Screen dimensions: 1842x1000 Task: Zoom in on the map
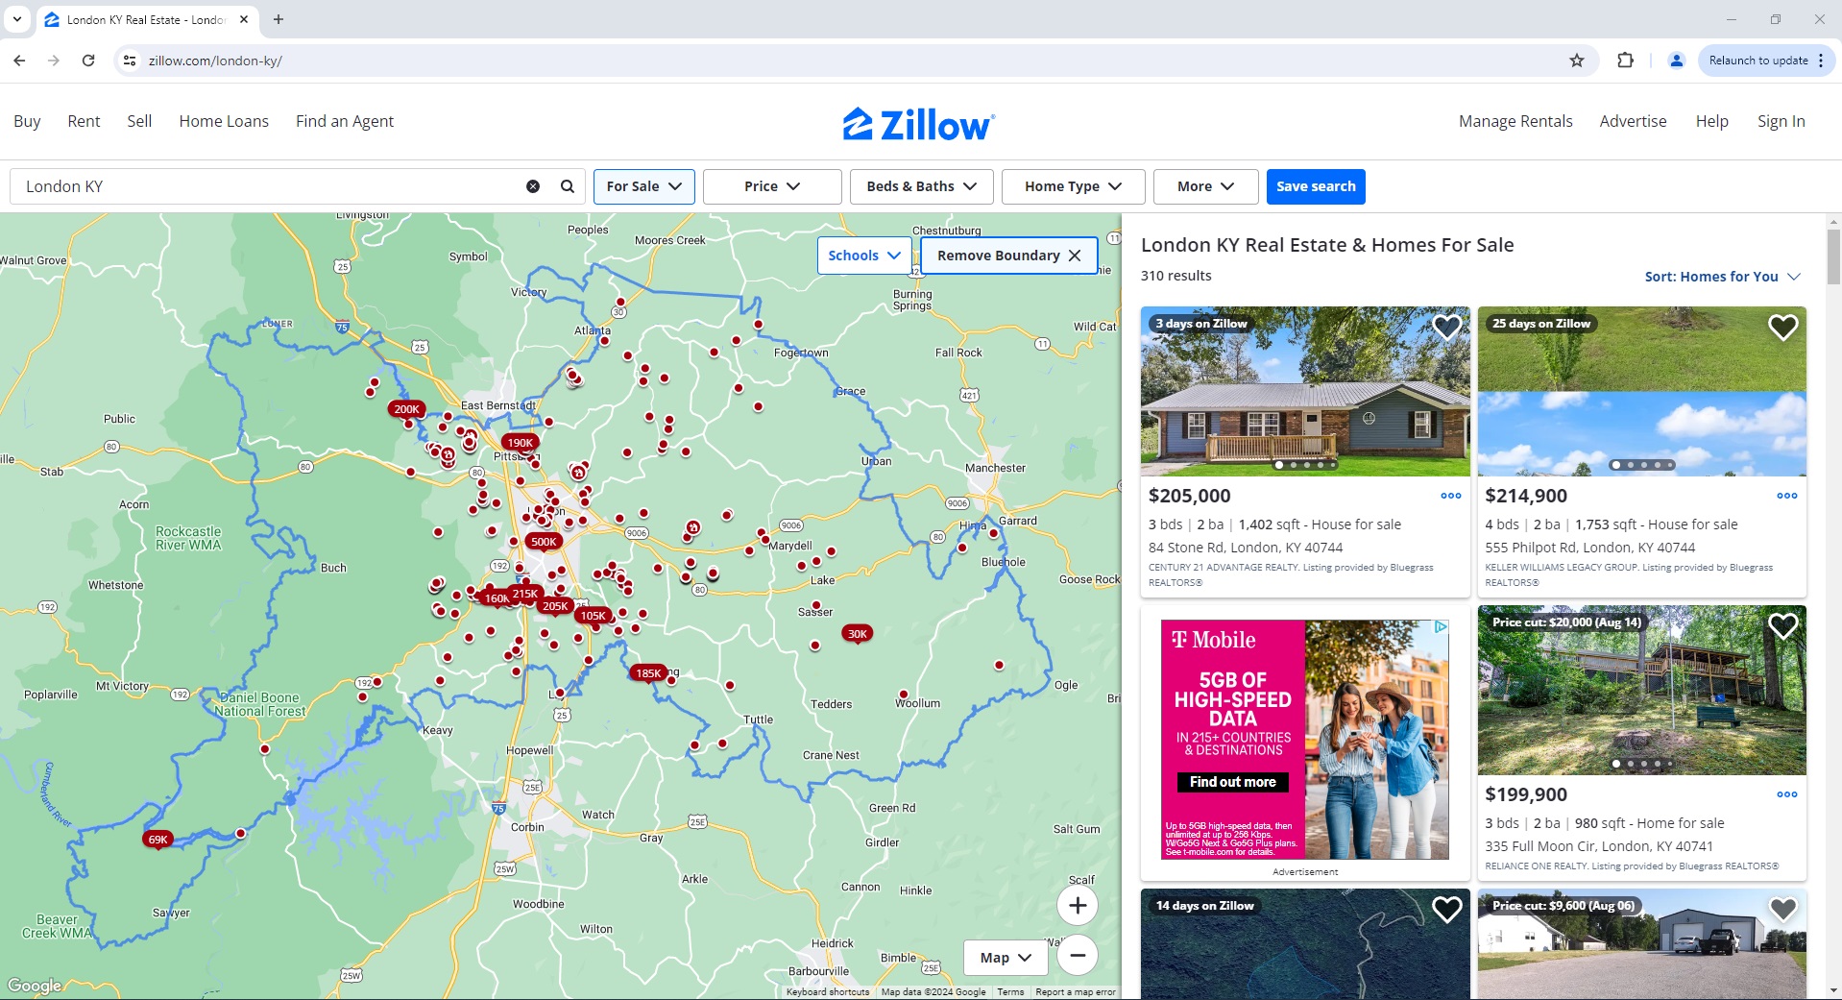coord(1077,904)
